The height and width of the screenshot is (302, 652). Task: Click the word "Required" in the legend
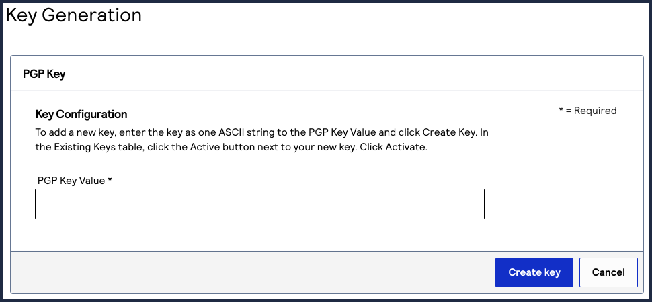597,111
